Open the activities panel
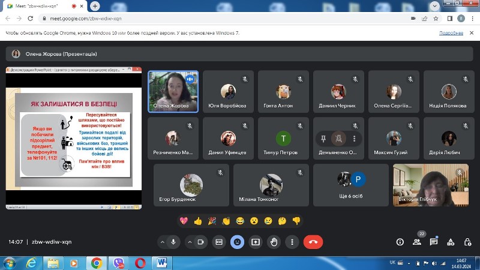This screenshot has width=480, height=270. [x=451, y=242]
